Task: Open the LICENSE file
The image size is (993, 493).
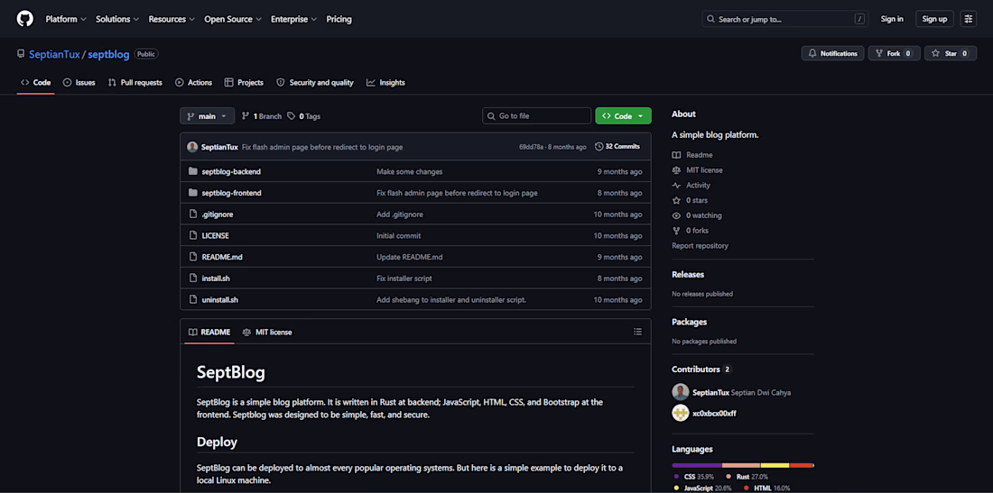Action: click(x=216, y=236)
